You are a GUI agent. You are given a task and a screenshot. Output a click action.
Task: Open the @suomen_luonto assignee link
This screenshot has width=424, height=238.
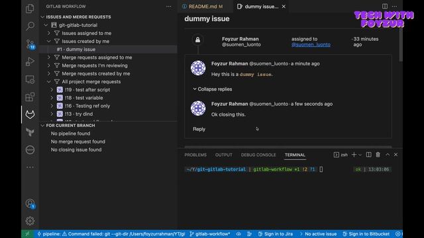coord(311,45)
